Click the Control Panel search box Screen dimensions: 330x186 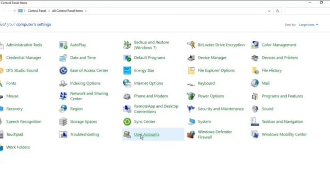(307, 11)
